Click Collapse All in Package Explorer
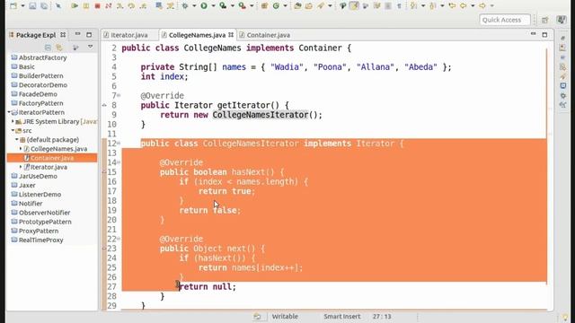The width and height of the screenshot is (575, 323). click(48, 48)
